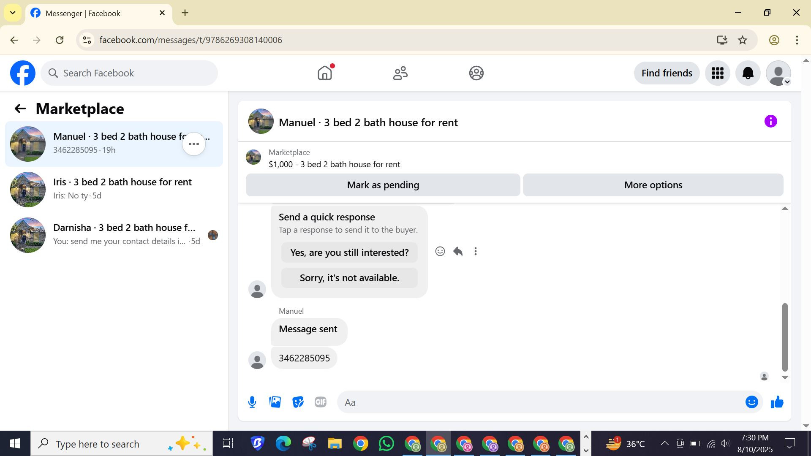
Task: Select 'Yes, are you still interested?' response
Action: click(x=349, y=252)
